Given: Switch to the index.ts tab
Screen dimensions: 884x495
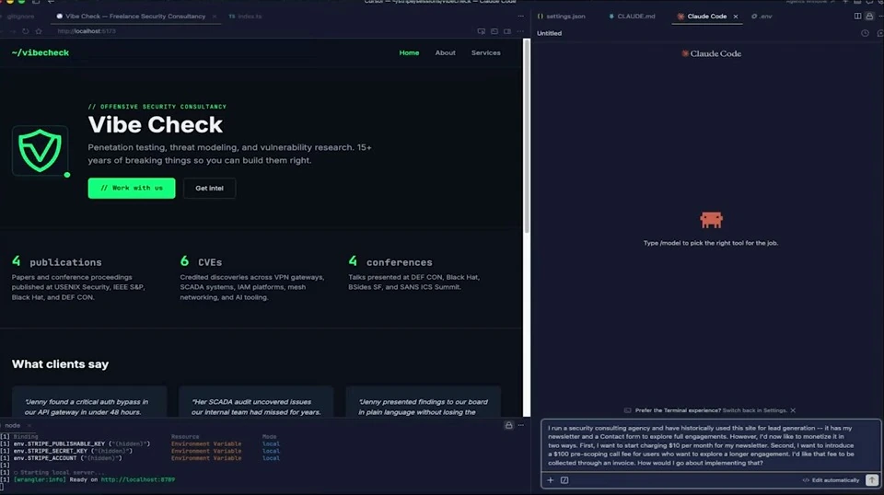Looking at the screenshot, I should pos(245,17).
